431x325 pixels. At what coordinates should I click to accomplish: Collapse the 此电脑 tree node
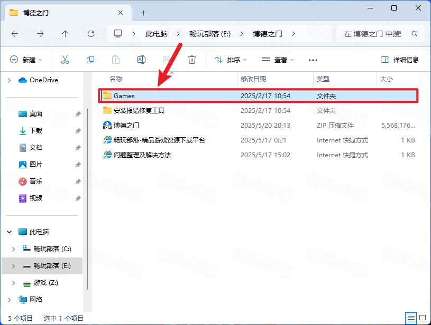click(10, 232)
